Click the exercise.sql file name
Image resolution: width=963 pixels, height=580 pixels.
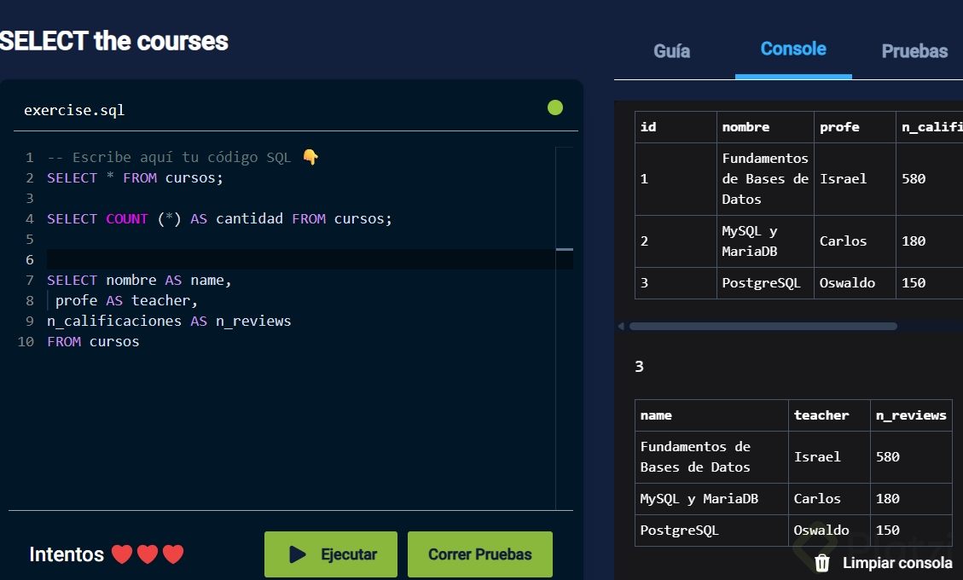click(x=74, y=110)
